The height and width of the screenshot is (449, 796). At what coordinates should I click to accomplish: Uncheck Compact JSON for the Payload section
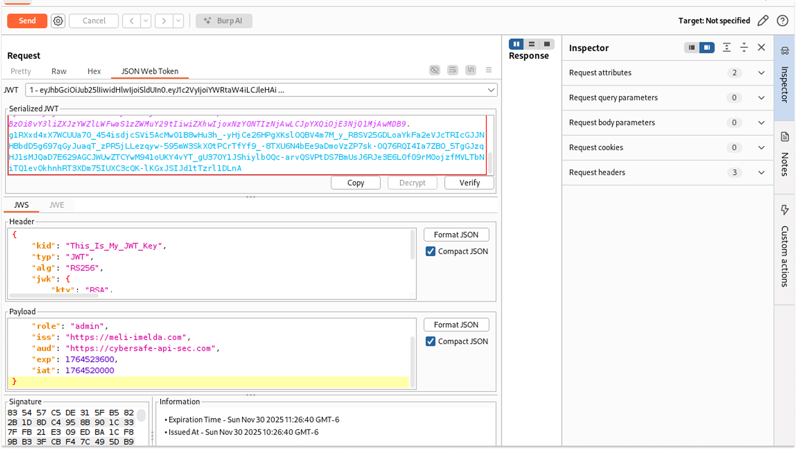click(x=430, y=341)
